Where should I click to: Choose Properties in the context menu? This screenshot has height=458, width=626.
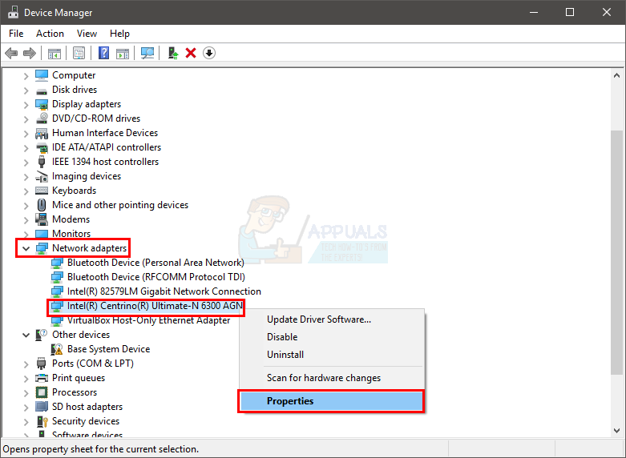click(331, 401)
